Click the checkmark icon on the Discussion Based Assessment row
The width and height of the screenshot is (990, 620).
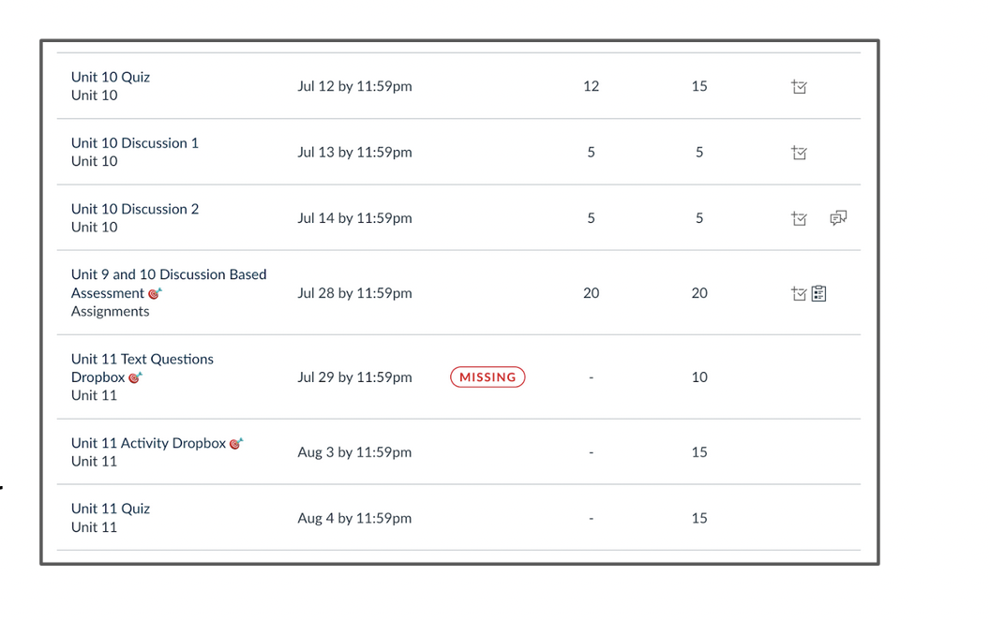click(x=798, y=293)
